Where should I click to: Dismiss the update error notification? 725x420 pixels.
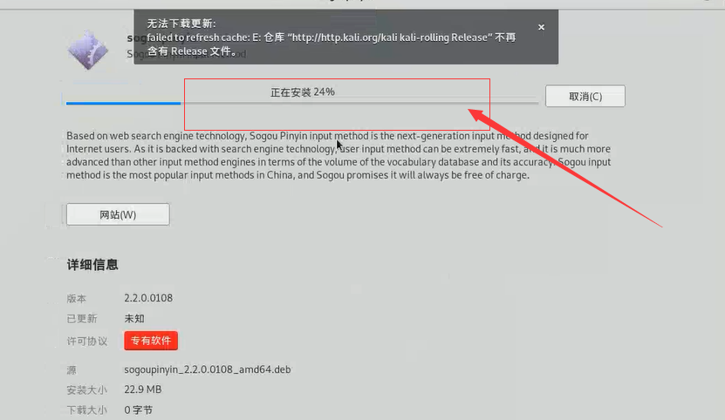pos(541,27)
